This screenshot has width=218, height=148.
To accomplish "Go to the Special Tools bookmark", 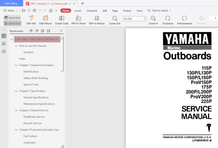I will 31,85.
